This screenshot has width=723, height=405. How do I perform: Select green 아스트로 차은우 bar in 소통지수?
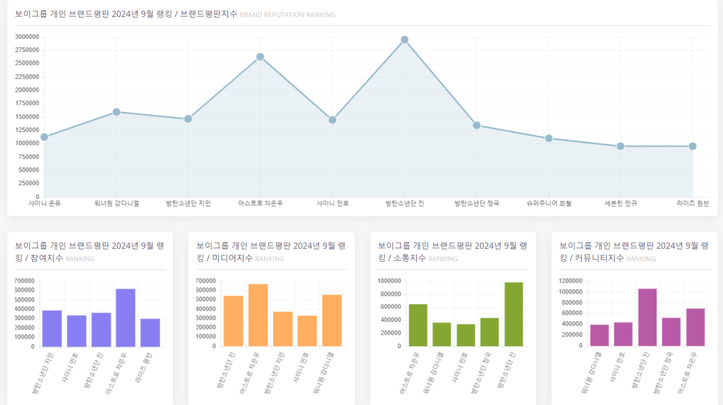point(418,325)
